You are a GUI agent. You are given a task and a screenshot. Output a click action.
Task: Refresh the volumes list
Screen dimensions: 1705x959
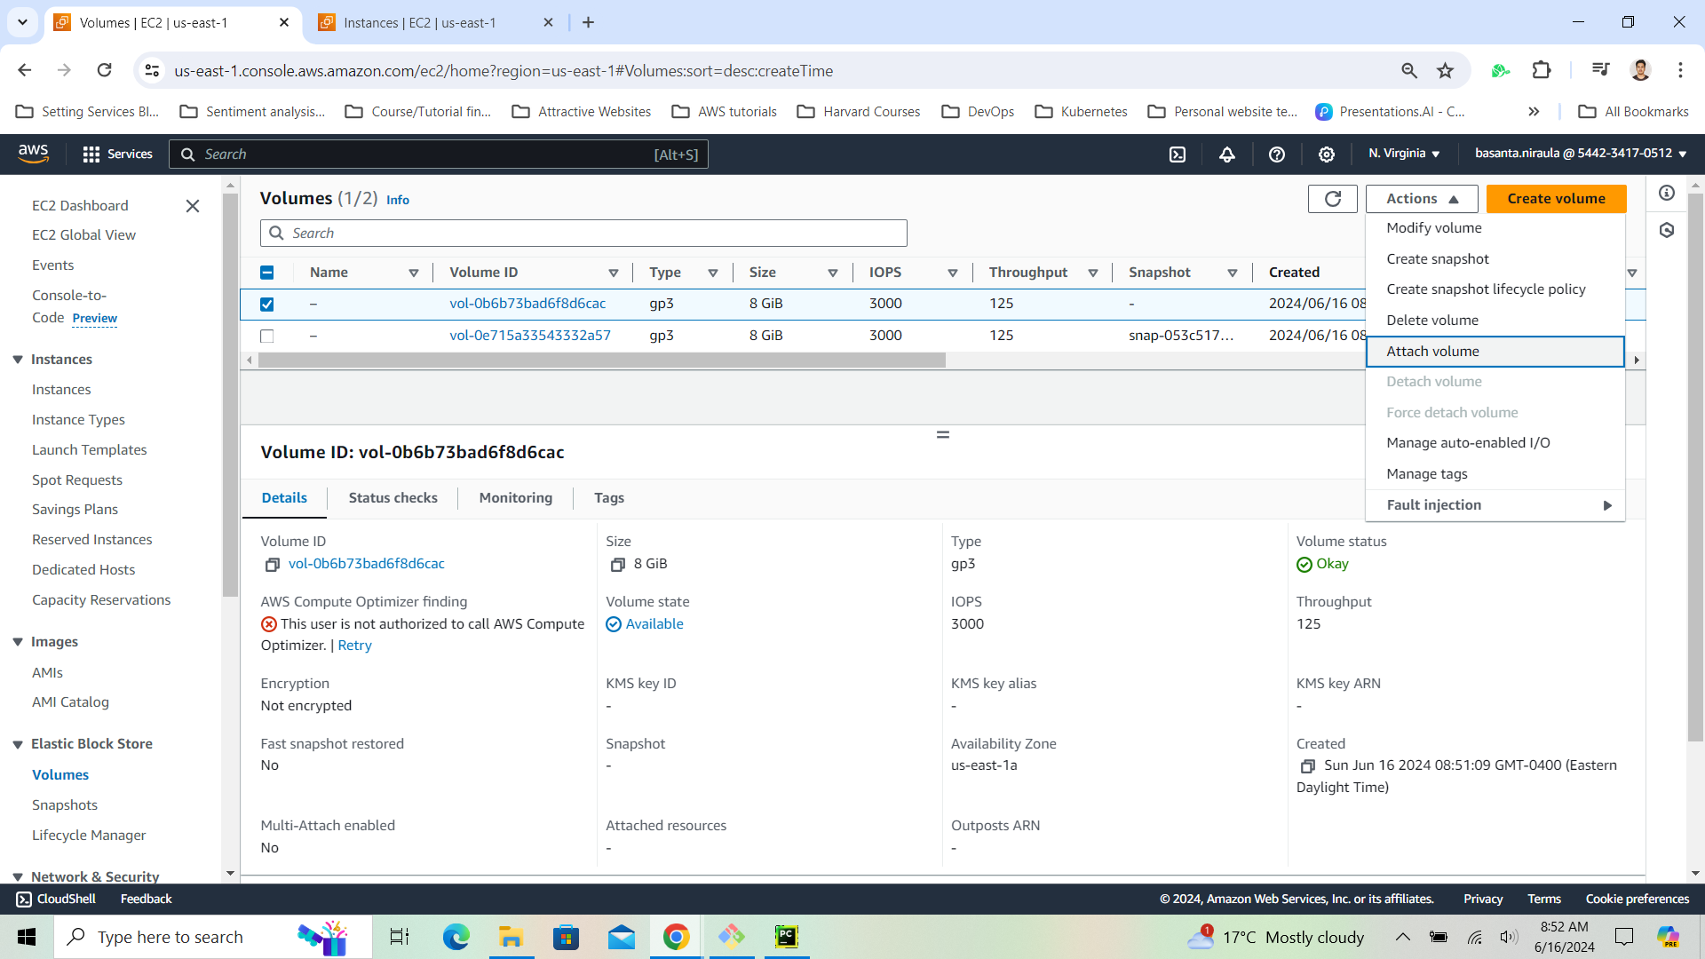(x=1332, y=199)
